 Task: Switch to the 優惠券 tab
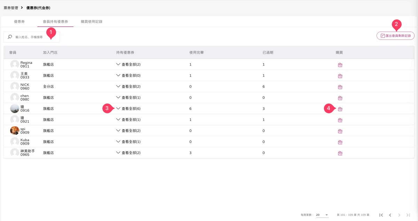(x=19, y=22)
